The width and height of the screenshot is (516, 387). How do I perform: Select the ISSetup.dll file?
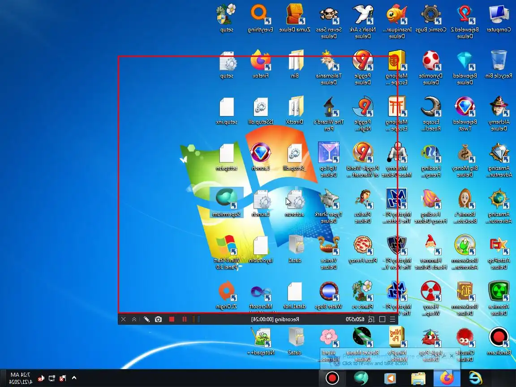261,111
